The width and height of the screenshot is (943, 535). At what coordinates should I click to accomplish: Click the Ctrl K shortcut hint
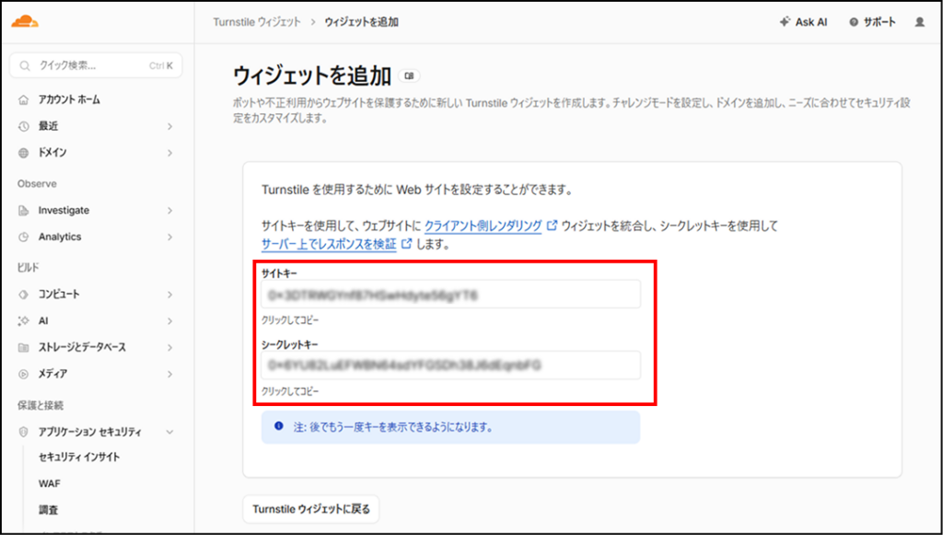160,66
